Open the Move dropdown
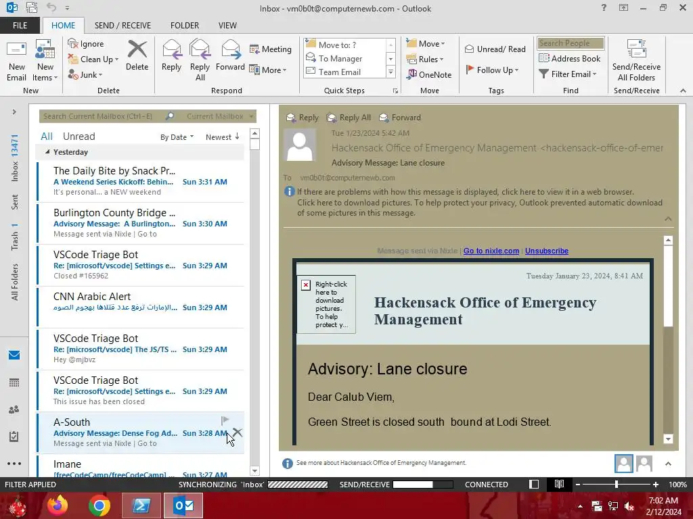 (x=426, y=44)
